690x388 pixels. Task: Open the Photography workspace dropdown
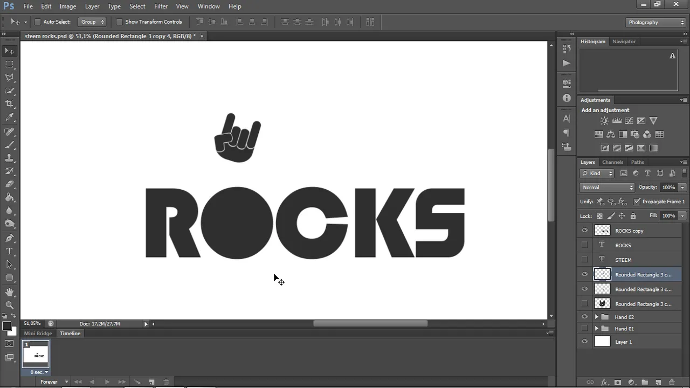(x=656, y=22)
